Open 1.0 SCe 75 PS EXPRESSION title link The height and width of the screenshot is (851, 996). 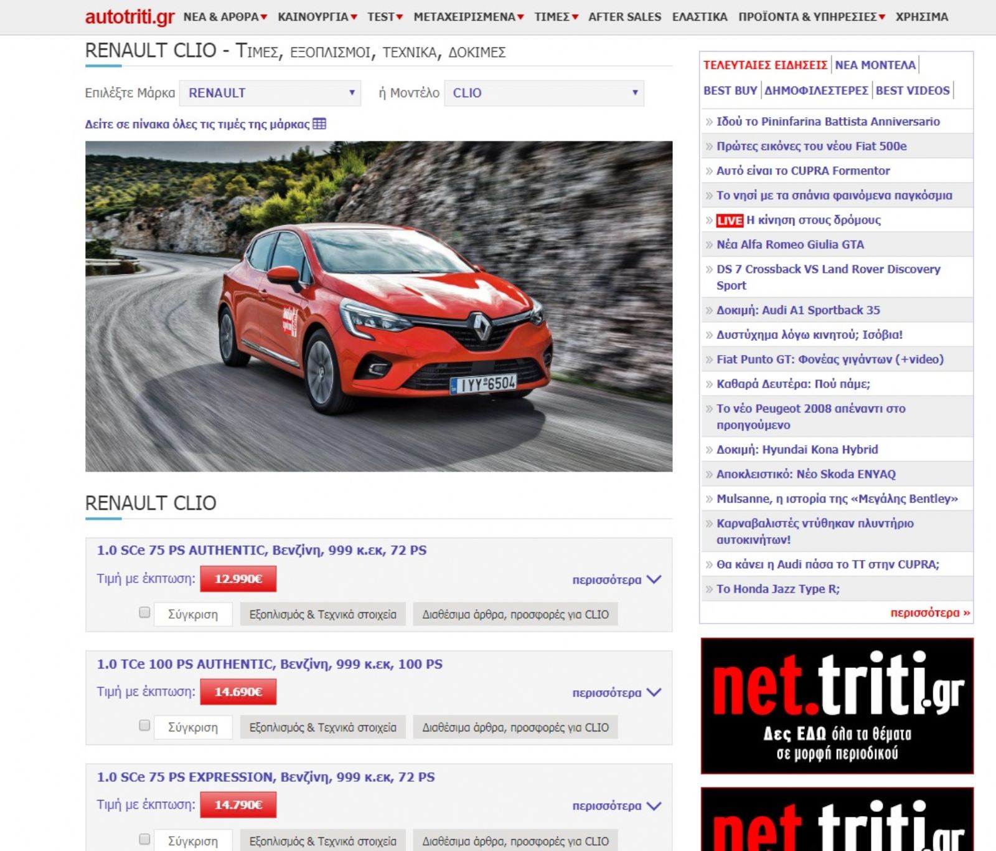pyautogui.click(x=266, y=777)
